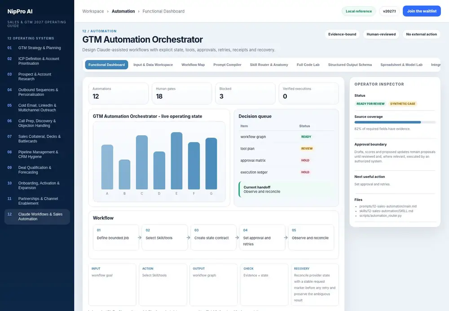Click the Human-reviewed pill
Viewport: 449px width, 311px height.
381,35
